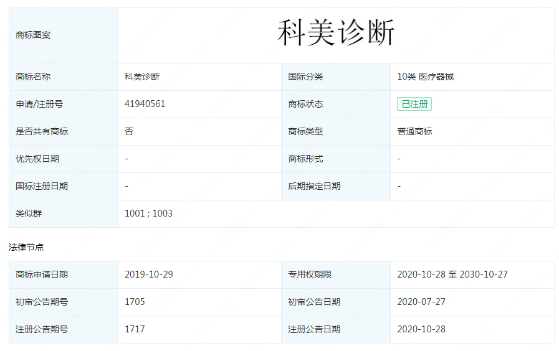559x351 pixels.
Task: Select the 类似群 label
Action: pos(29,213)
